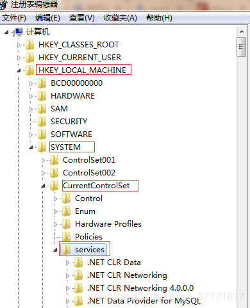Expand .NET Data Provider for MySQL arrow
The height and width of the screenshot is (308, 250).
(x=67, y=301)
